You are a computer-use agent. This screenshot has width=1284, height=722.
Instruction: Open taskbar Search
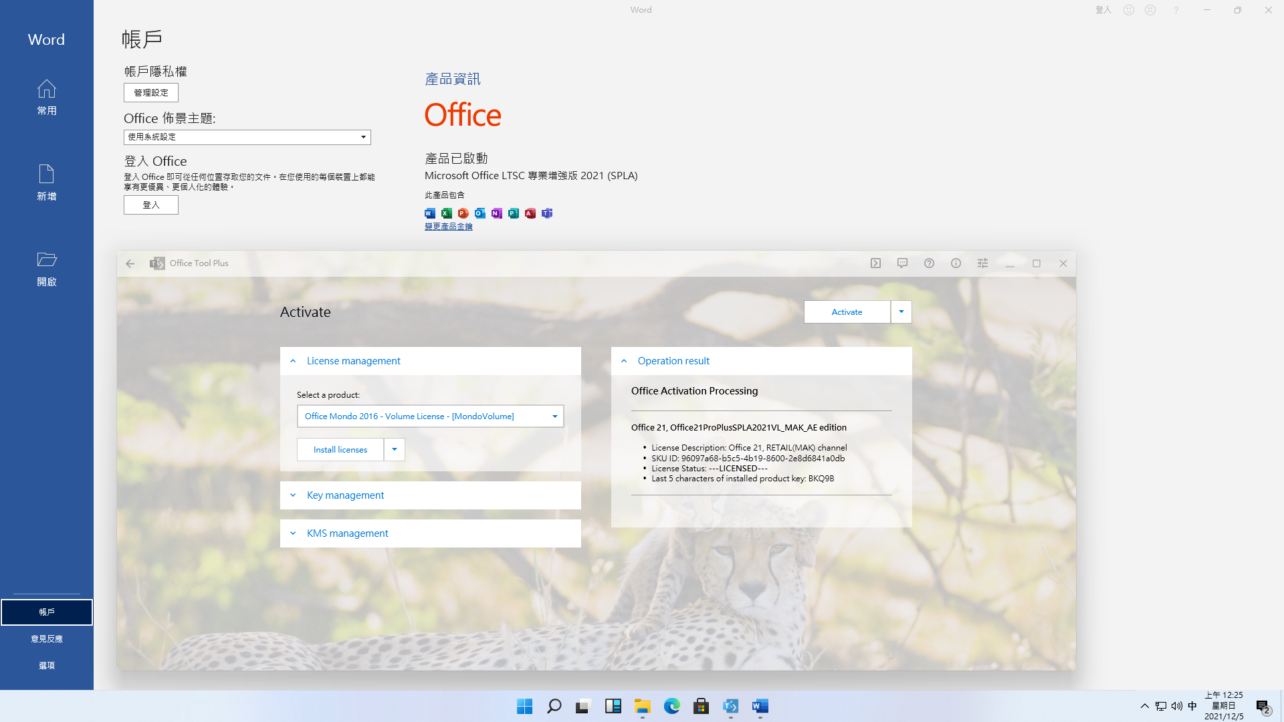[554, 706]
